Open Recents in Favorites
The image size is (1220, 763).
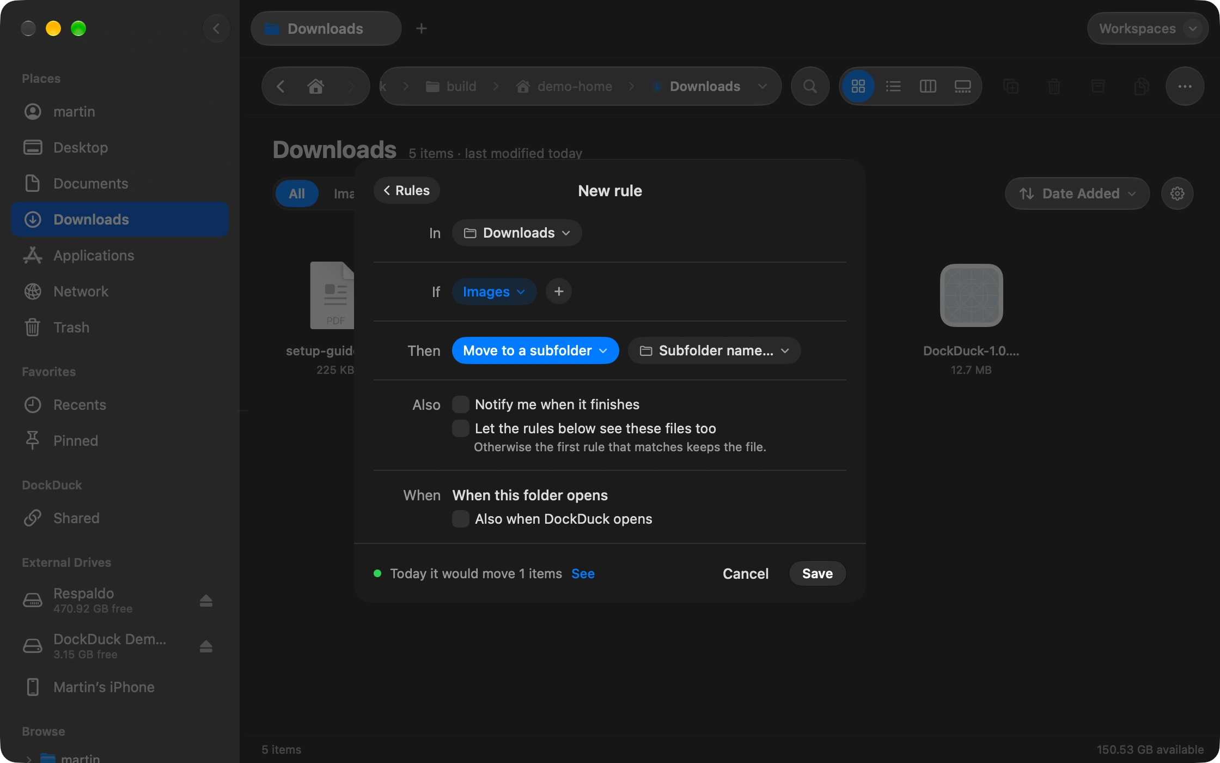(x=120, y=405)
